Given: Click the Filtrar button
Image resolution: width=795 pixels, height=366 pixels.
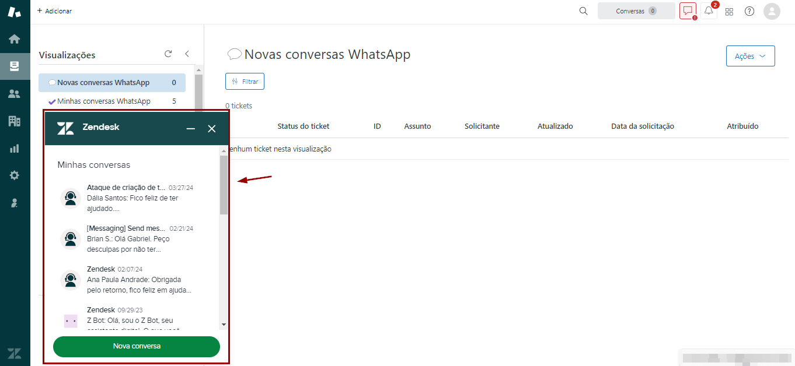Looking at the screenshot, I should click(x=245, y=82).
